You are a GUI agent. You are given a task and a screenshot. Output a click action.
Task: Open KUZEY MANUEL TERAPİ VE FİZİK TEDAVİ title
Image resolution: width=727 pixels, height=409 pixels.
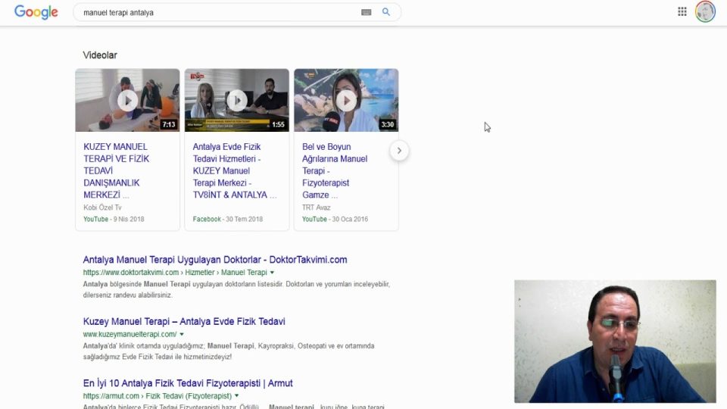pyautogui.click(x=117, y=170)
